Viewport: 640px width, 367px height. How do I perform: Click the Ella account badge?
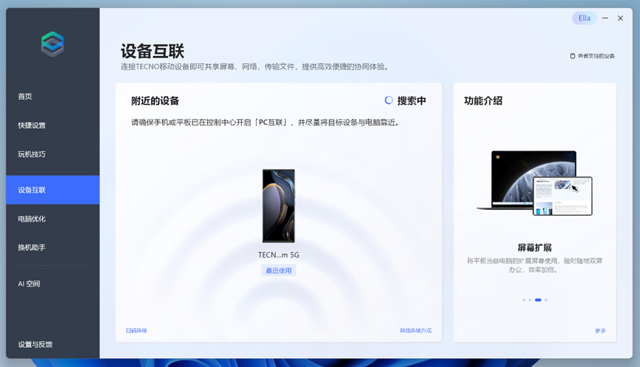585,18
